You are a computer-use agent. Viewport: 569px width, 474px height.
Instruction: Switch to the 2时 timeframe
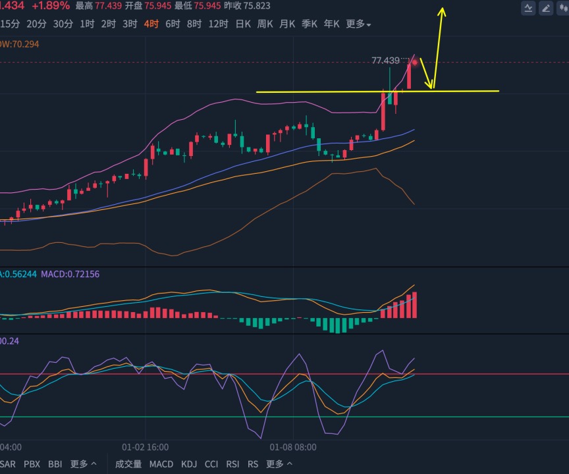pyautogui.click(x=109, y=24)
